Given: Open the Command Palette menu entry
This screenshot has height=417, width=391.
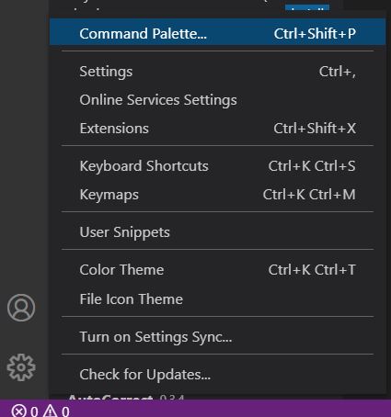Looking at the screenshot, I should click(217, 33).
